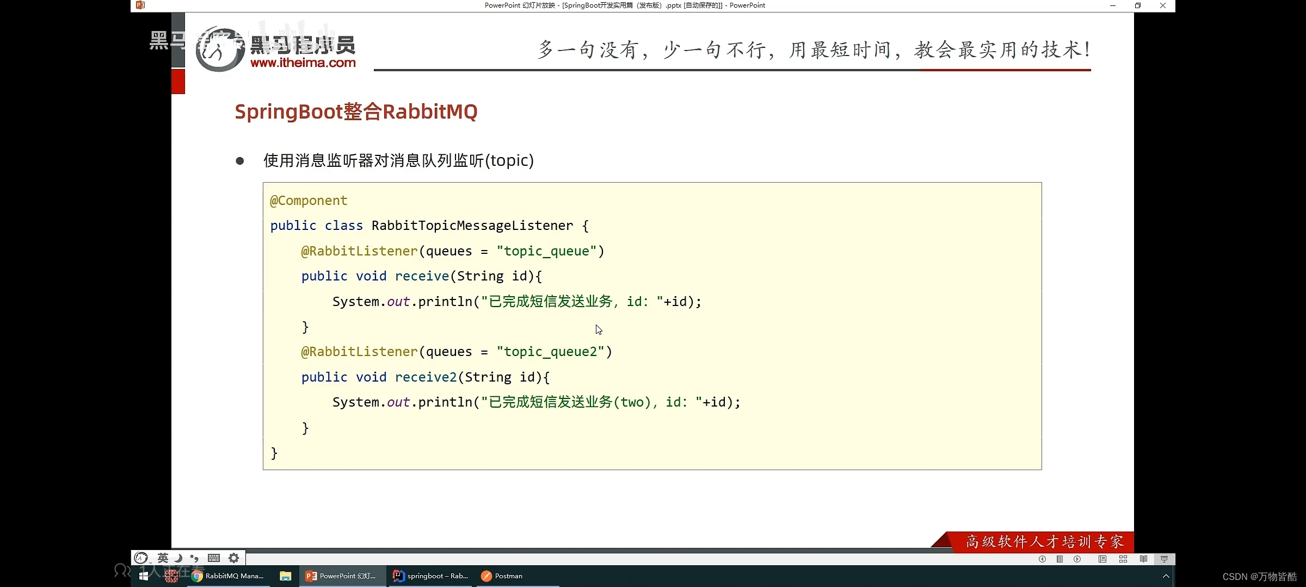Open File Explorer from the taskbar
The width and height of the screenshot is (1306, 587).
click(285, 576)
